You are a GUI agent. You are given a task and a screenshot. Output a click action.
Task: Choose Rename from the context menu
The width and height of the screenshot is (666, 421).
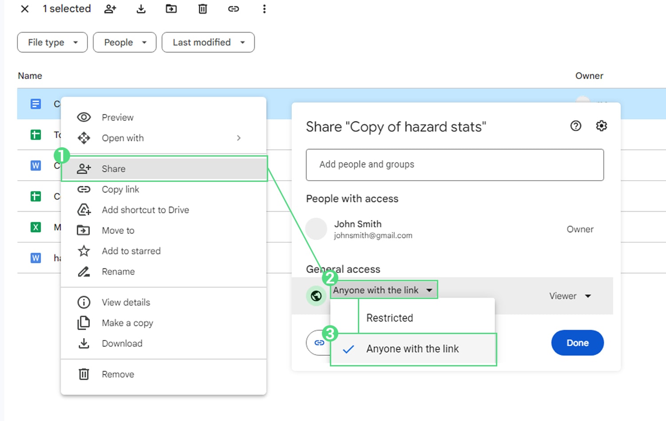[x=118, y=271]
